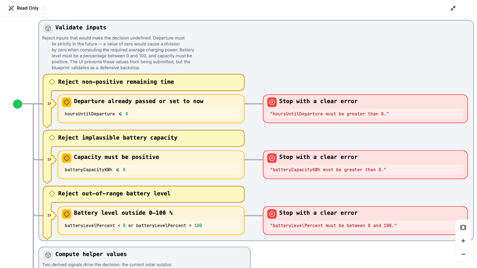Viewport: 477px width, 268px height.
Task: Click the red stop icon above the batteryCapacityKWh error
Action: pos(272,157)
